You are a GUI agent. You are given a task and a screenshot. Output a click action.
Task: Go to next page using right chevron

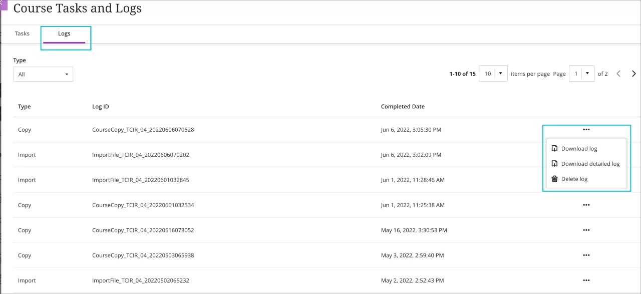pos(633,73)
